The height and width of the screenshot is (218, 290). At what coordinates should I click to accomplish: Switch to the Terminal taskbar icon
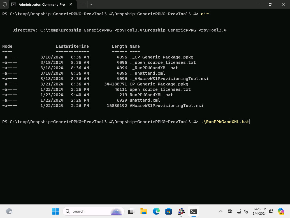coord(194,211)
